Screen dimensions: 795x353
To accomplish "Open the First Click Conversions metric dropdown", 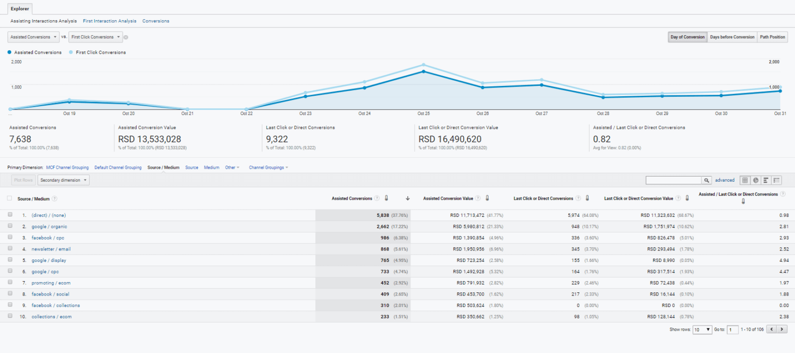I will (96, 37).
